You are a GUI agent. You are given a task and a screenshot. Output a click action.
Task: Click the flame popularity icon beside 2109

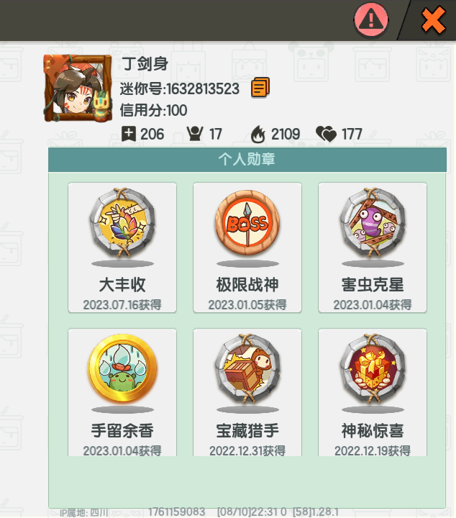click(258, 134)
